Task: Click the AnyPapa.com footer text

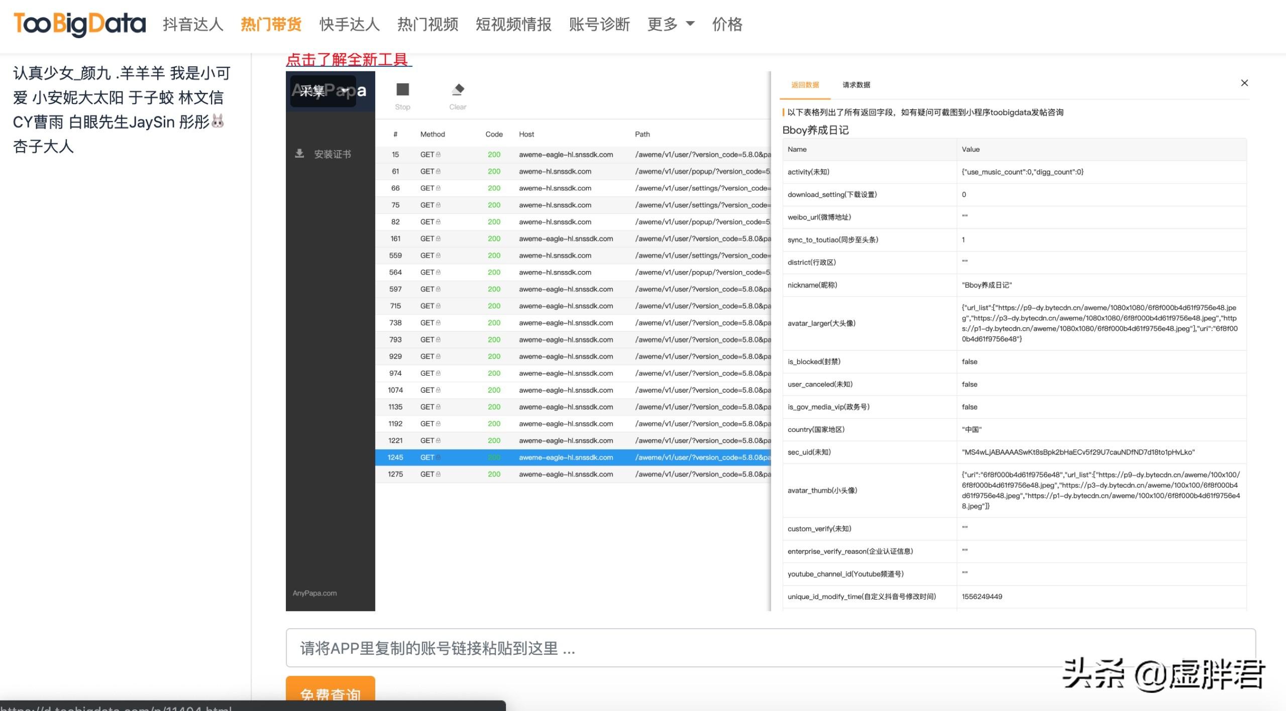Action: (x=314, y=594)
